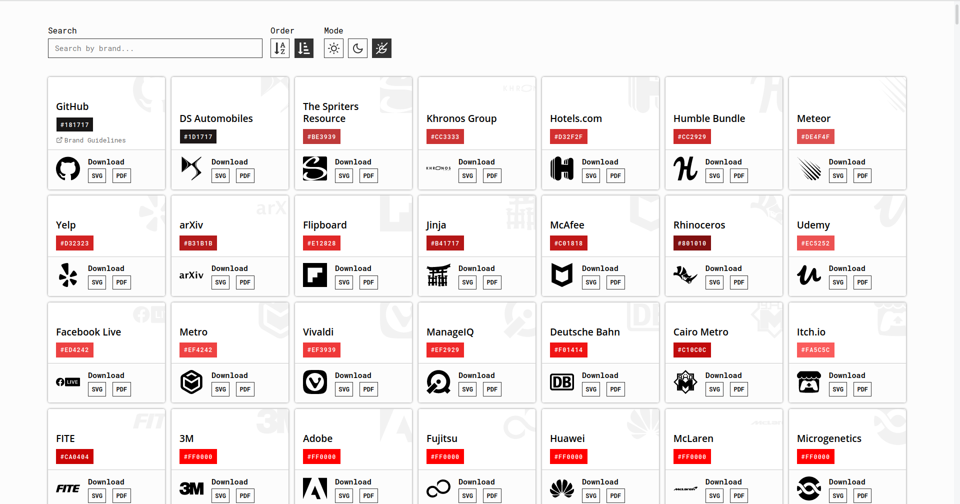Click the Yelp burst logo icon
Image resolution: width=960 pixels, height=504 pixels.
[68, 275]
